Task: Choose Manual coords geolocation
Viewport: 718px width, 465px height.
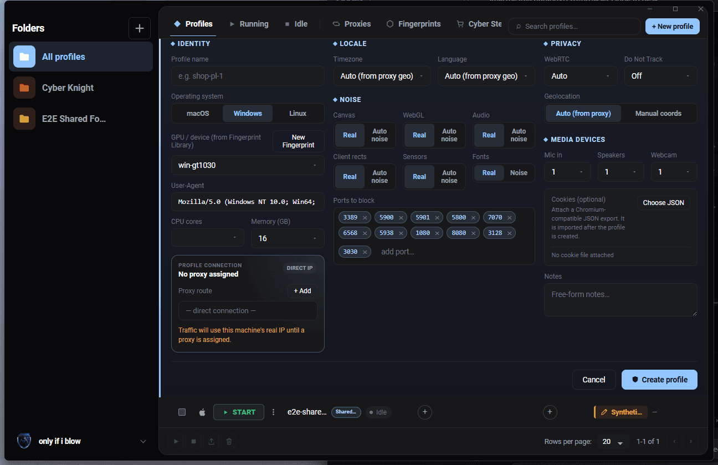Action: [x=658, y=113]
